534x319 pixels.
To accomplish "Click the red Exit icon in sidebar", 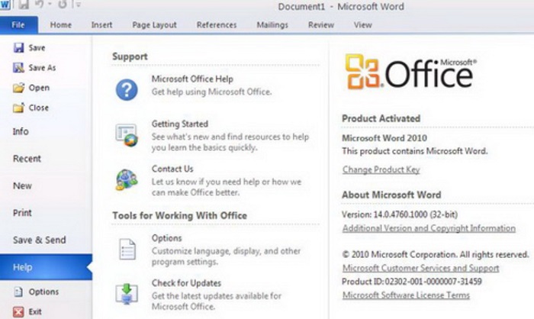I will pos(18,311).
